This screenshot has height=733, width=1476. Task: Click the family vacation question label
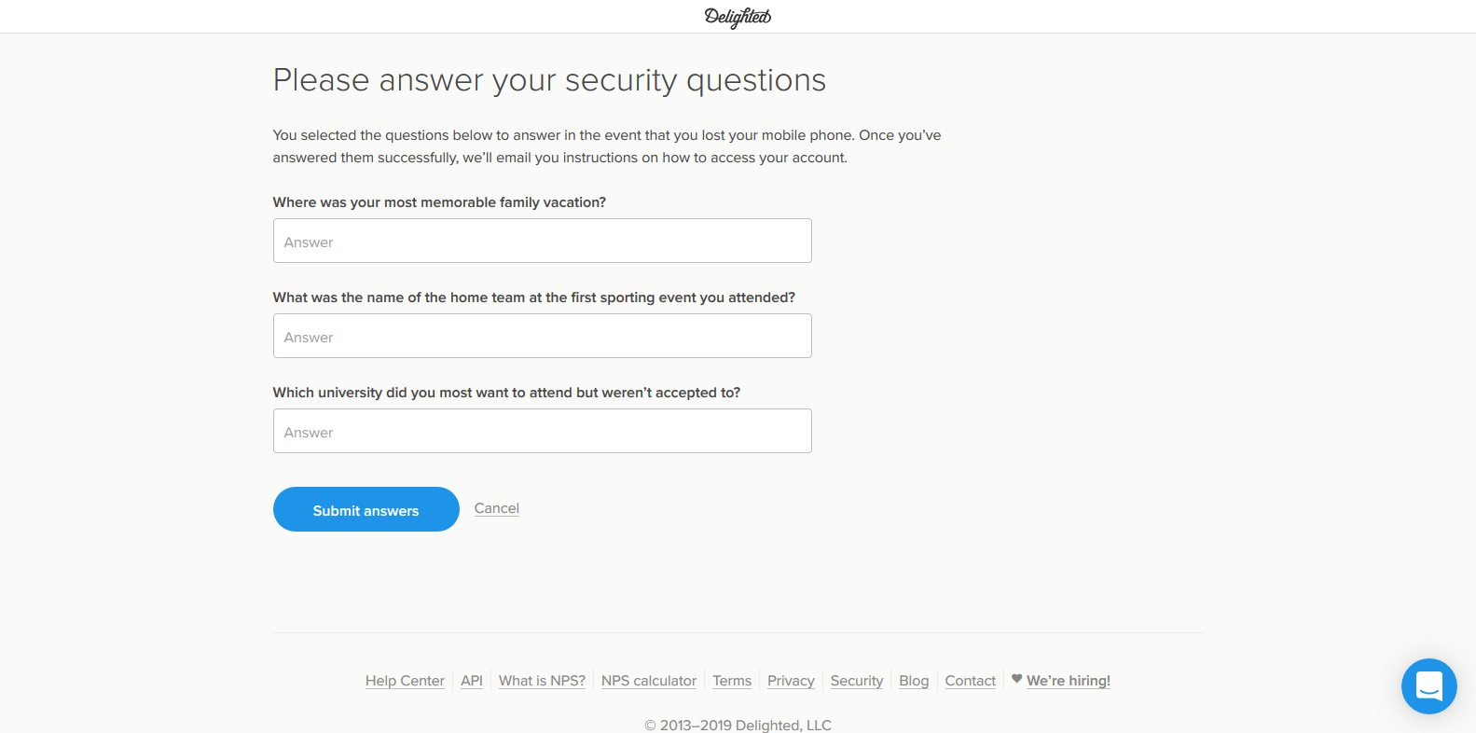[x=439, y=202]
